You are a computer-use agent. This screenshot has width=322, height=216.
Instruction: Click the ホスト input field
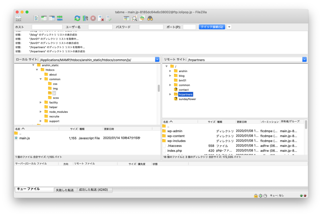47,27
